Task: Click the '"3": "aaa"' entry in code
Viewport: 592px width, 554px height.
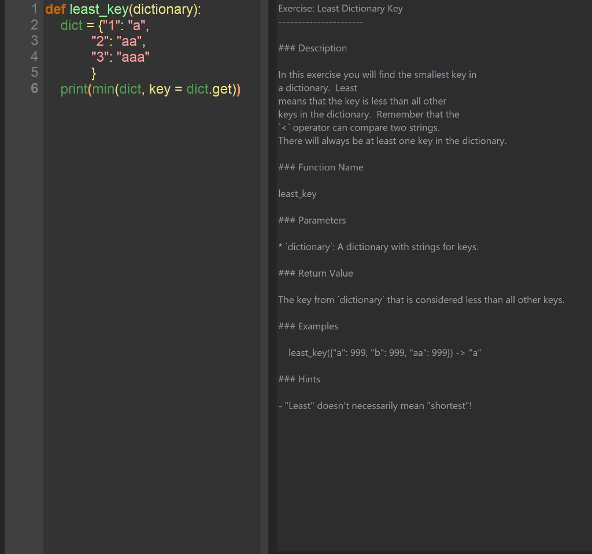Action: 120,57
